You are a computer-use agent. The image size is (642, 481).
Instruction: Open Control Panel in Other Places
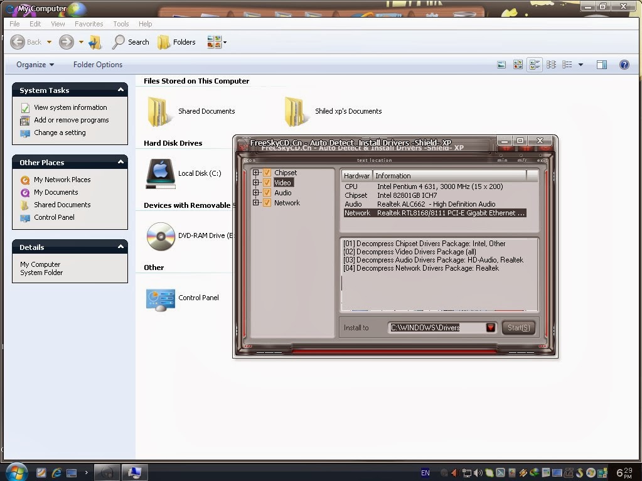point(54,217)
